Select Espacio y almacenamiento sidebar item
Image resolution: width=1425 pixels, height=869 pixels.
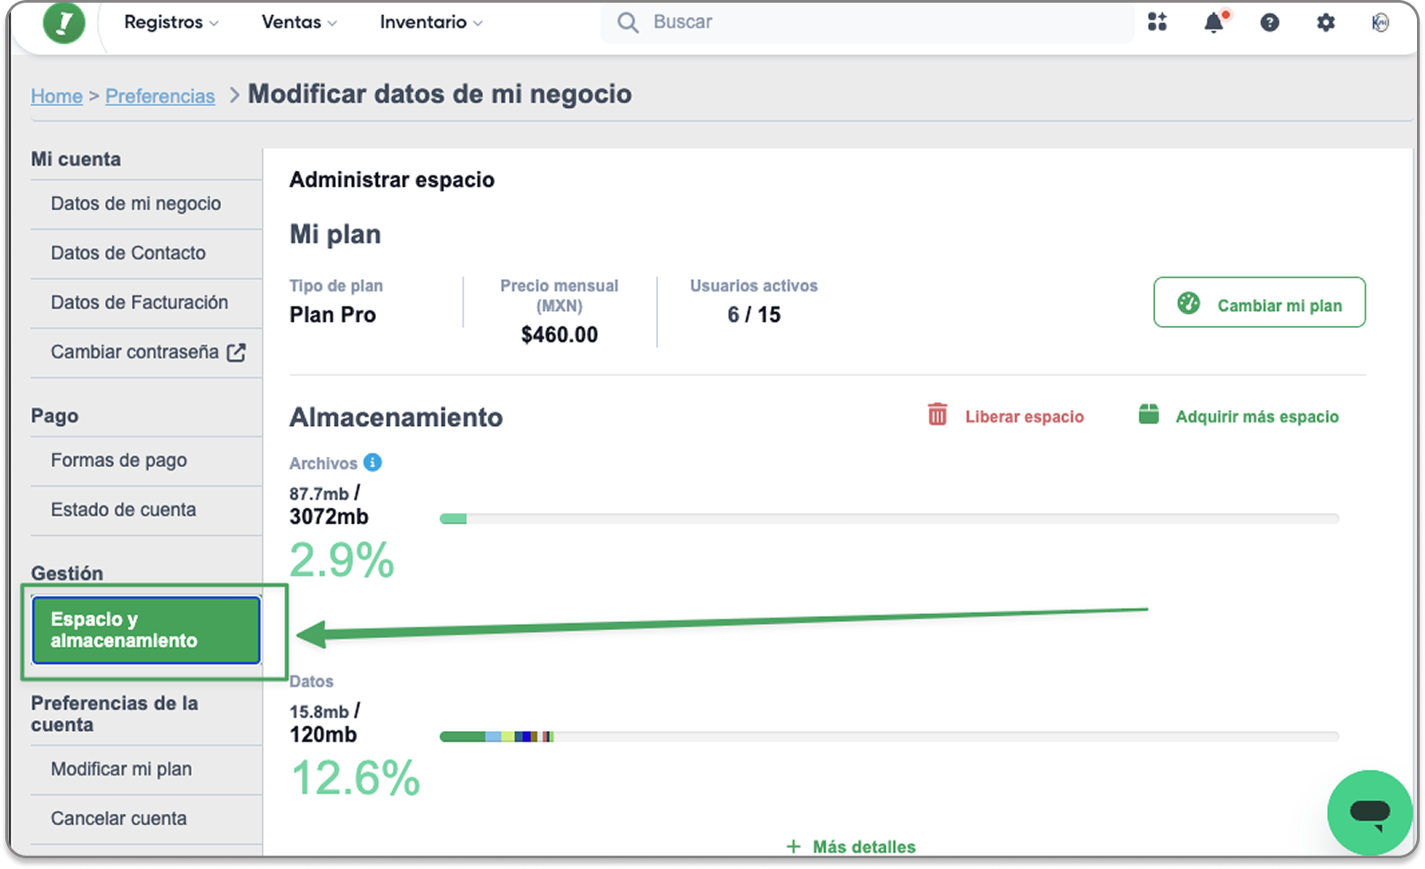click(146, 630)
